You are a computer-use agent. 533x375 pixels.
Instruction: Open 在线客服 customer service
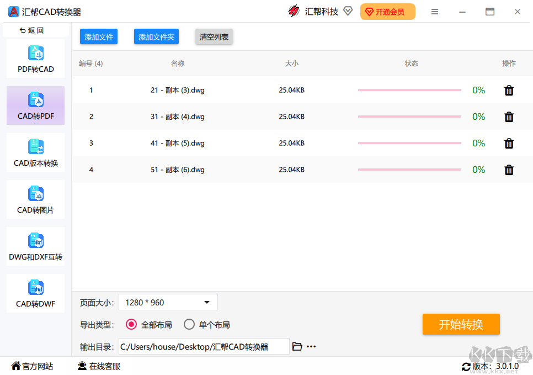pyautogui.click(x=98, y=366)
